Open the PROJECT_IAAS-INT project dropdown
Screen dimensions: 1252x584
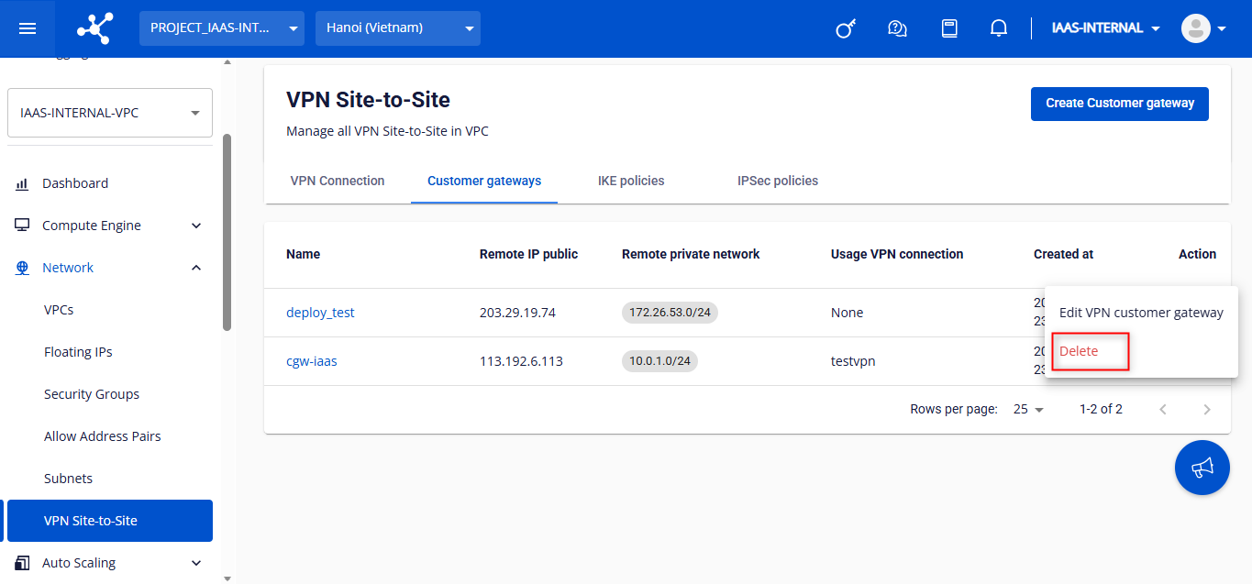pyautogui.click(x=221, y=28)
